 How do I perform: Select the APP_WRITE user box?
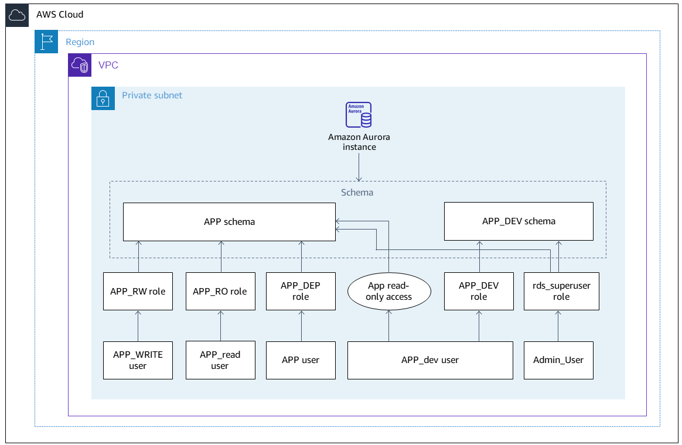138,360
